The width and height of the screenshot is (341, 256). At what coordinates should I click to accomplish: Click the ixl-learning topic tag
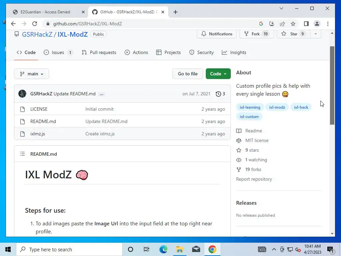coord(250,107)
